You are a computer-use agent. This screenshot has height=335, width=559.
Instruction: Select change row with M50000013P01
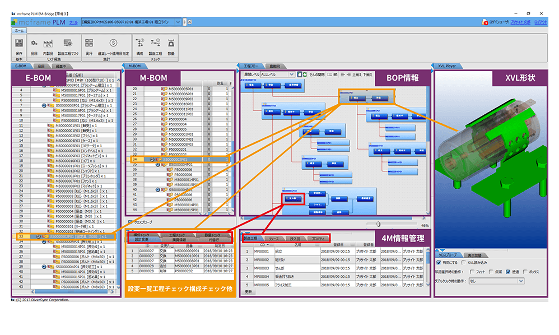coord(181,266)
